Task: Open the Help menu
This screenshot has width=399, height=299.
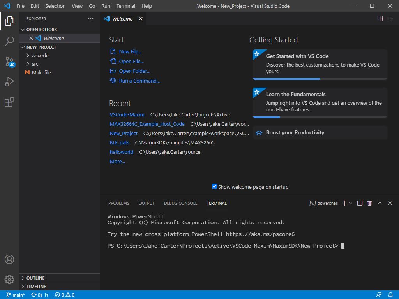Action: pyautogui.click(x=147, y=6)
